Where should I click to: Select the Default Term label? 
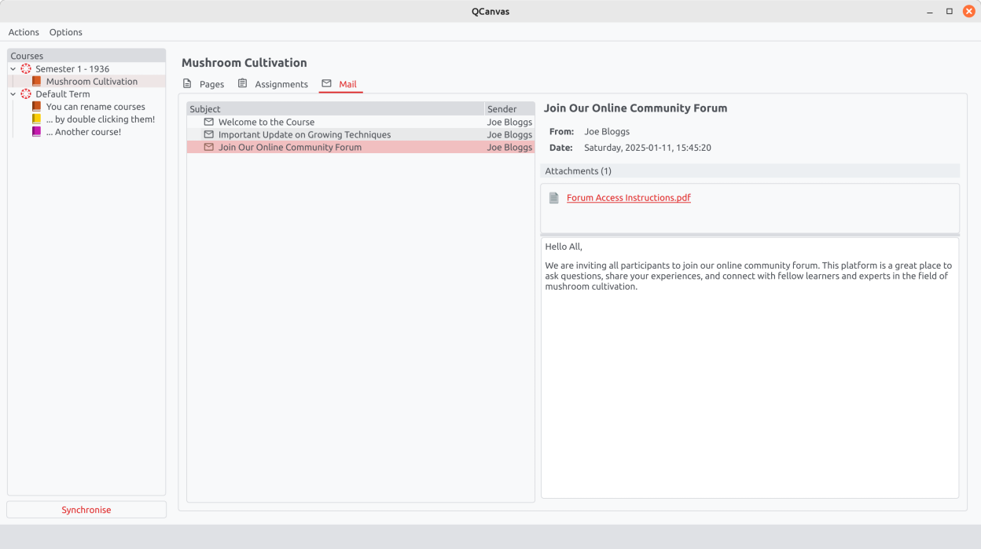[x=63, y=94]
